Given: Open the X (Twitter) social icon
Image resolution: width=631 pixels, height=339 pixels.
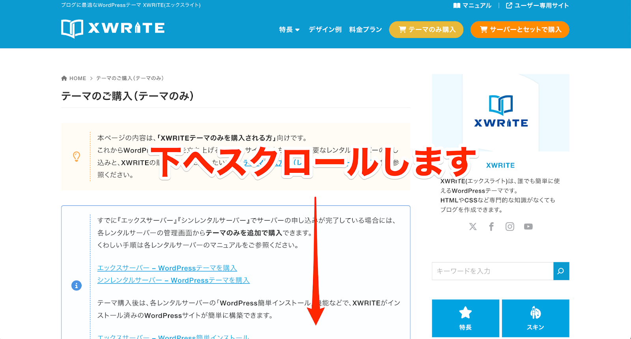Looking at the screenshot, I should [473, 227].
